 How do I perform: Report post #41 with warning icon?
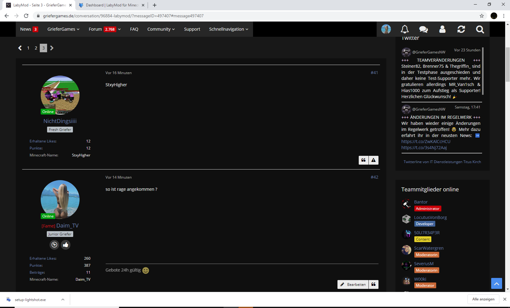[374, 160]
